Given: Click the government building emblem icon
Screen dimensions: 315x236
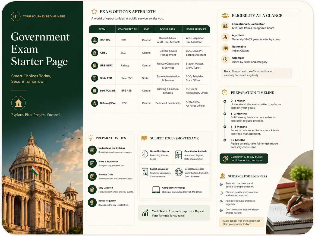Looking at the screenshot, I should pos(18,103).
